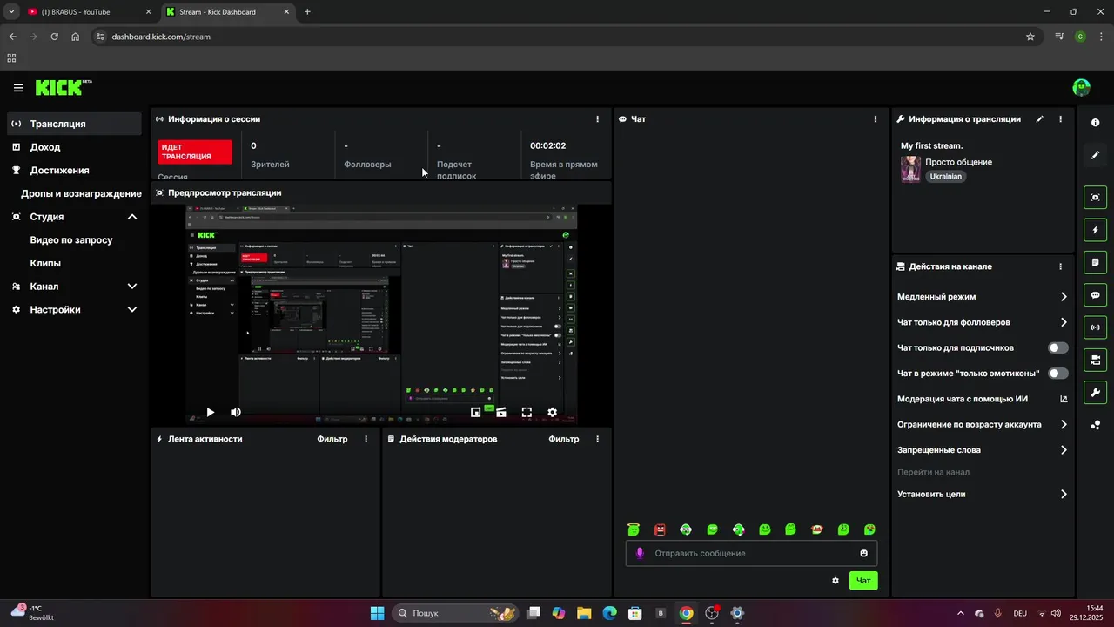Expand the Настройки section
This screenshot has height=627, width=1114.
click(132, 309)
